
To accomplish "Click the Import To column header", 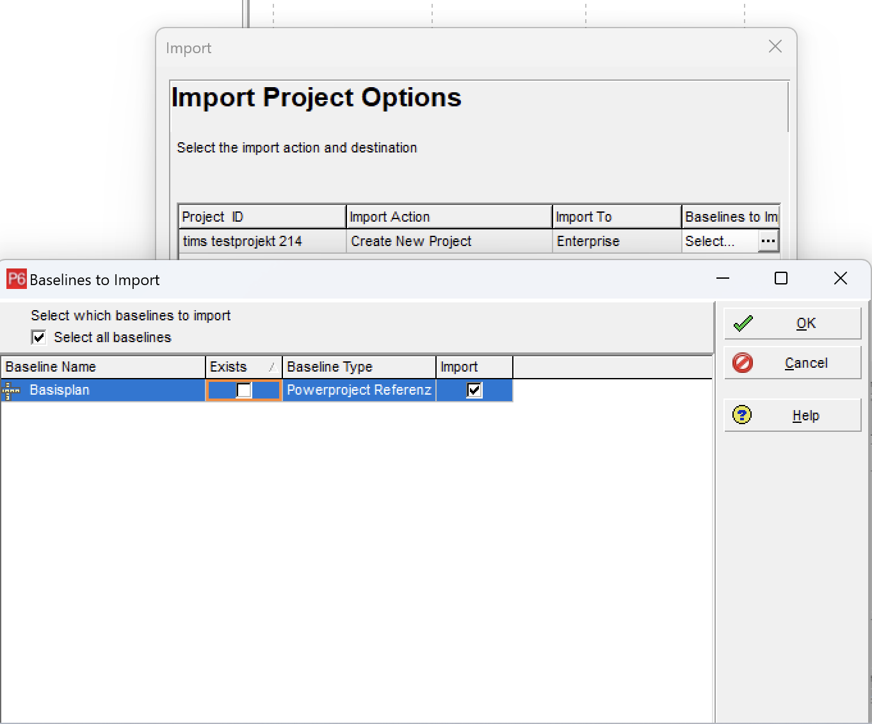I will click(617, 217).
